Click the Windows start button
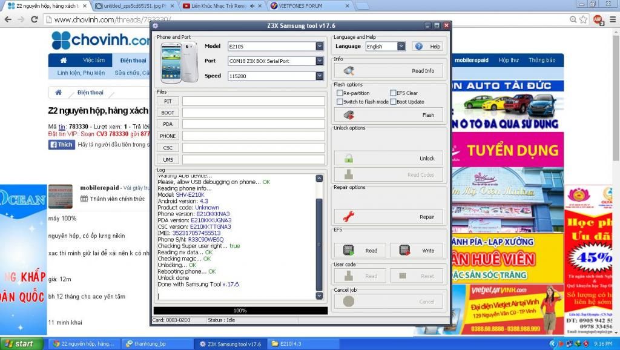Viewport: 620px width, 350px height. [x=22, y=344]
